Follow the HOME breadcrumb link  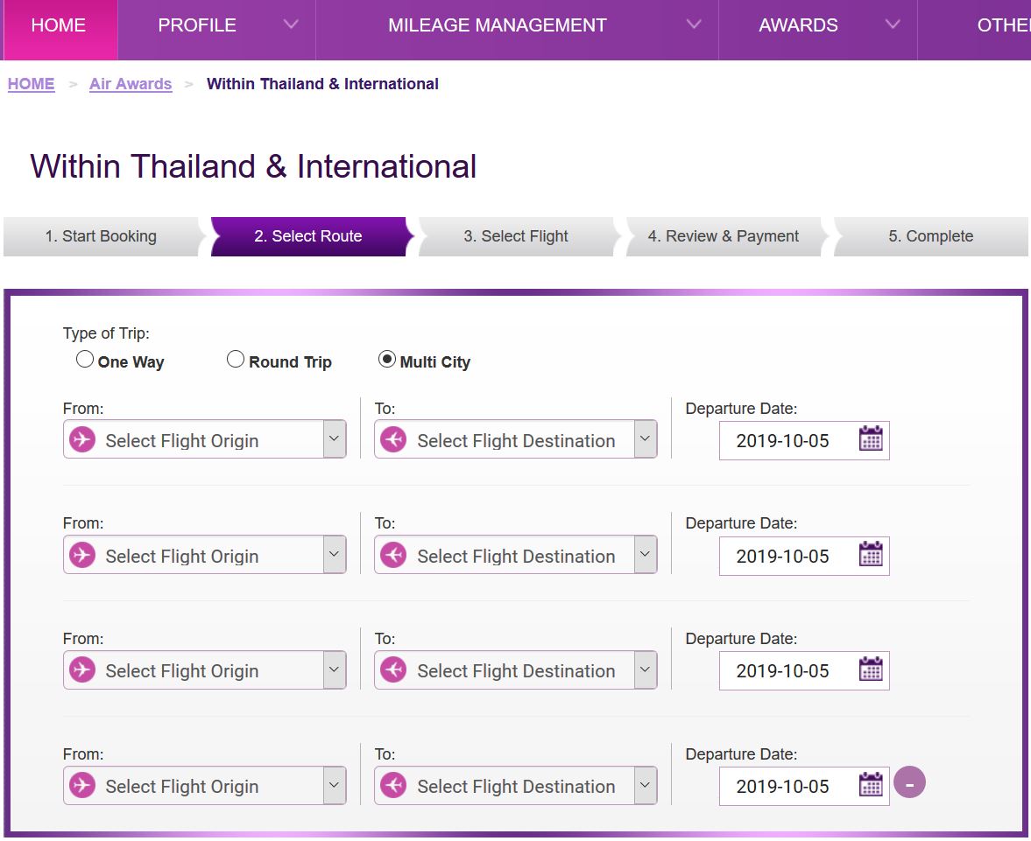[x=32, y=84]
